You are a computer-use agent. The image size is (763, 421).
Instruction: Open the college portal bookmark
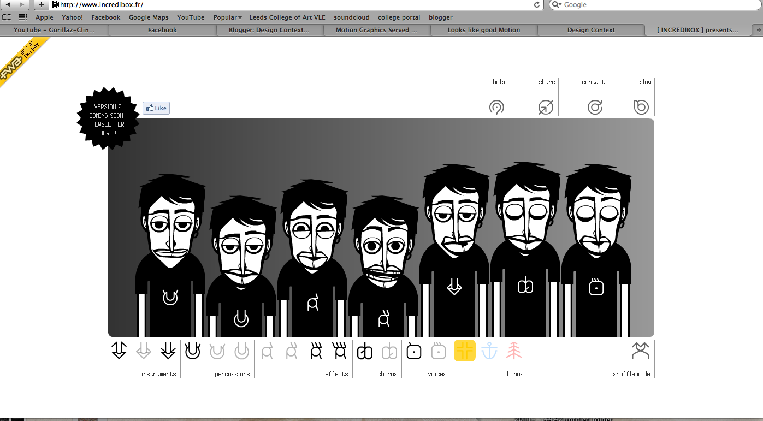coord(399,17)
